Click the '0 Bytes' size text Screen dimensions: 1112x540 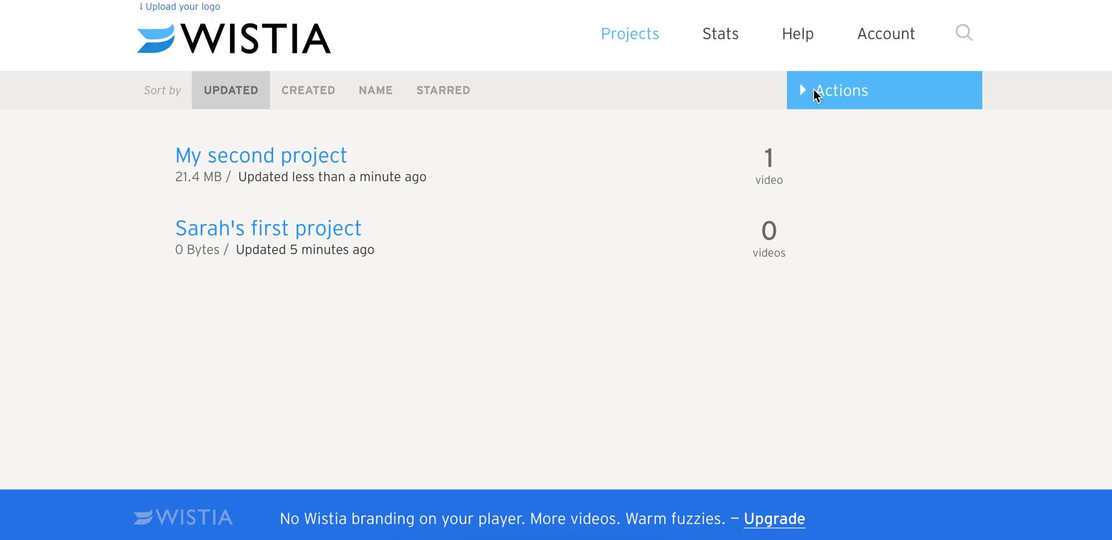coord(197,250)
